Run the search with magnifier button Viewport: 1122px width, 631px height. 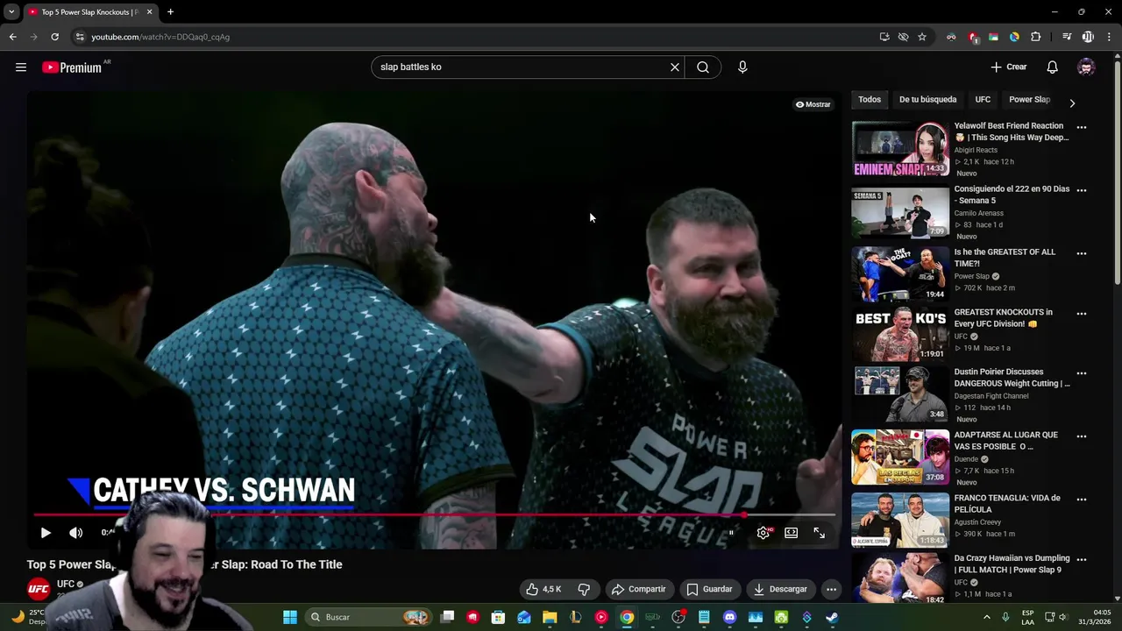[x=703, y=67]
